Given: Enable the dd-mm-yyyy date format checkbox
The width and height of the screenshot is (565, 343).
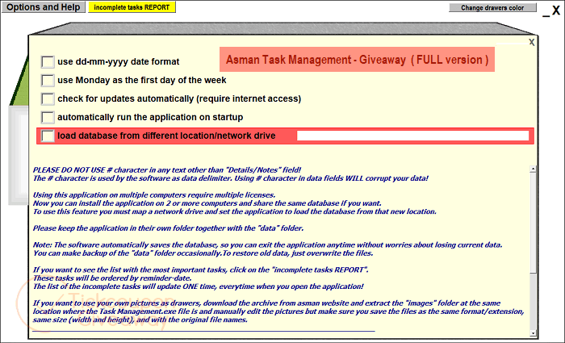Looking at the screenshot, I should (48, 61).
